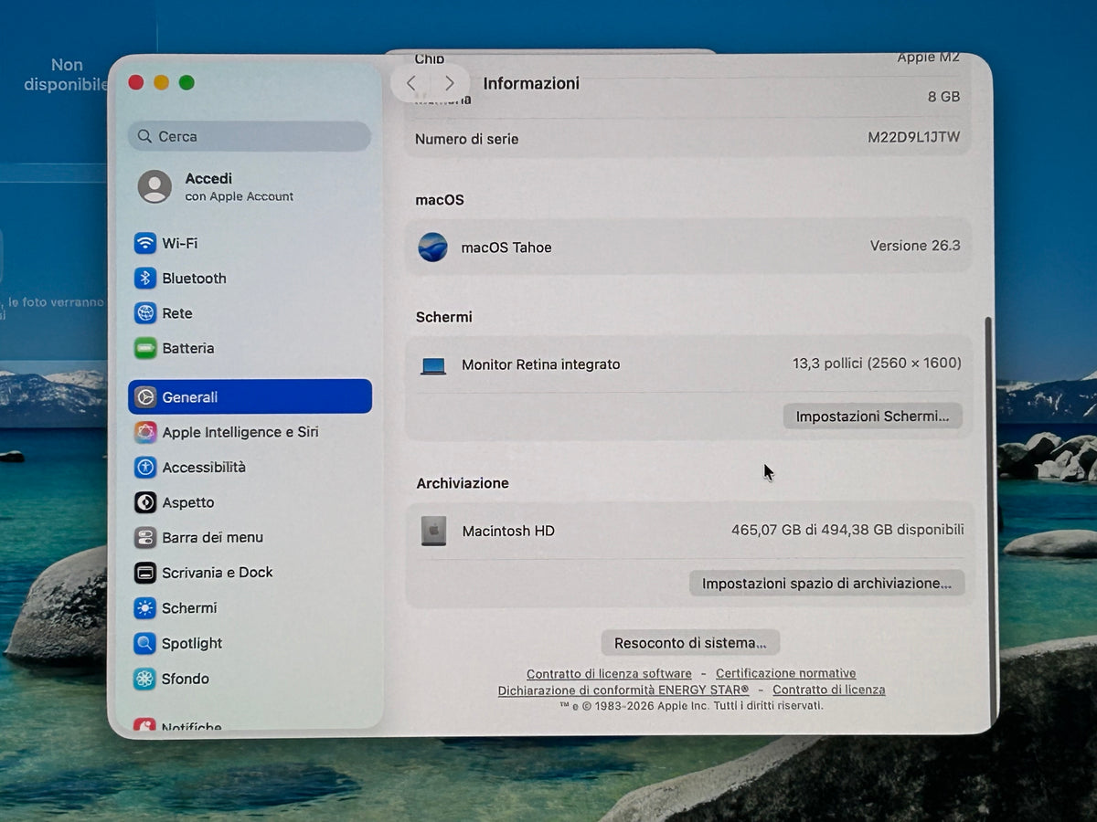Screen dimensions: 1097x822
Task: Open the Aspetto label
Action: pyautogui.click(x=188, y=502)
